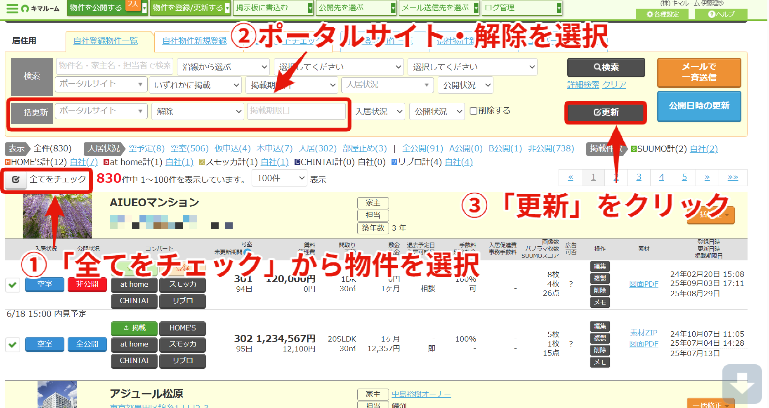Click the 未更新期間 refresh icon
Image resolution: width=769 pixels, height=408 pixels.
[x=248, y=252]
